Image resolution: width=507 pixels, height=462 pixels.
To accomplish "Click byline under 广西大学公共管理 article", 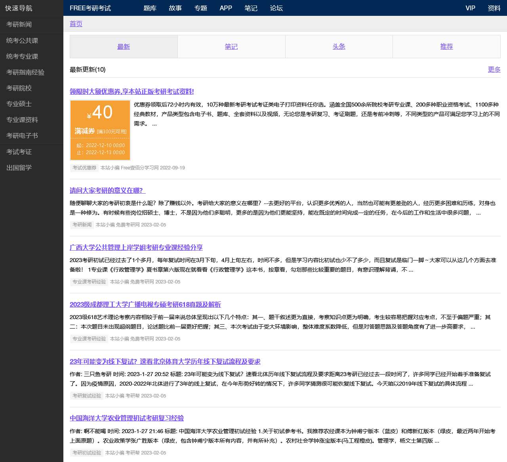I will [145, 282].
